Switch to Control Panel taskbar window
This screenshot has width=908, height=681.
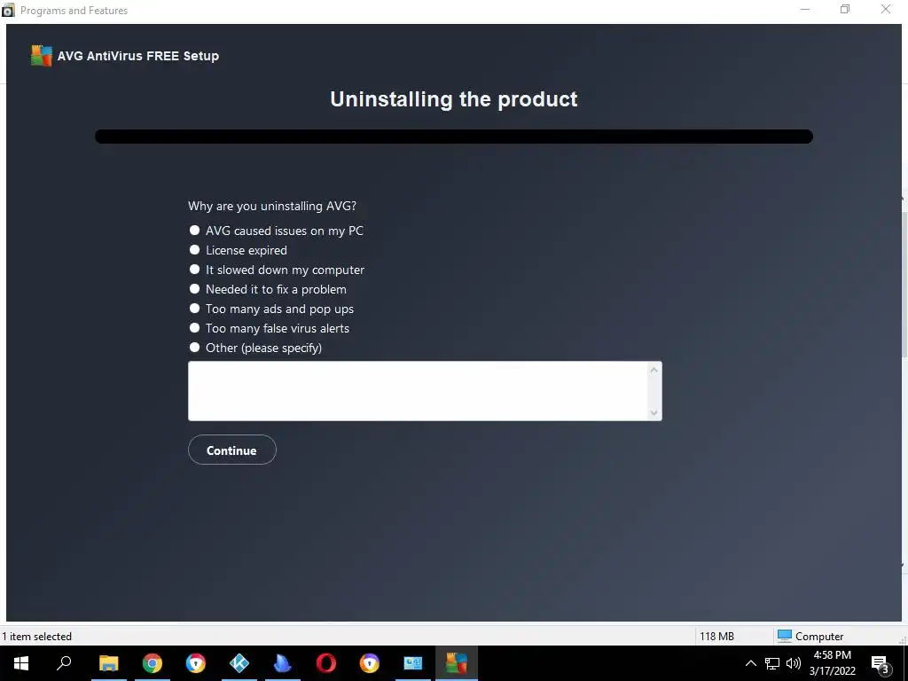point(413,663)
